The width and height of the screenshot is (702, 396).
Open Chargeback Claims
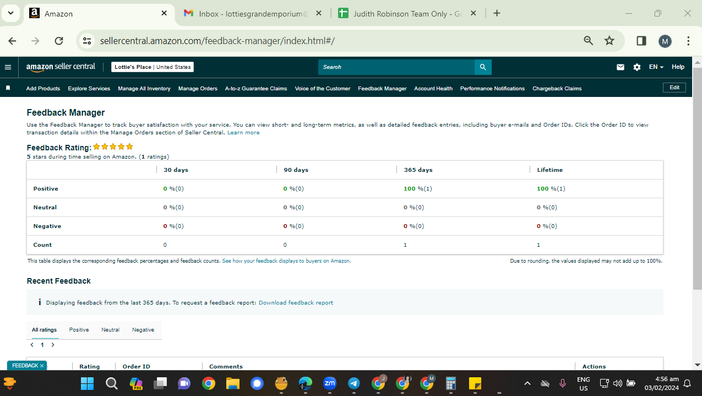point(557,89)
